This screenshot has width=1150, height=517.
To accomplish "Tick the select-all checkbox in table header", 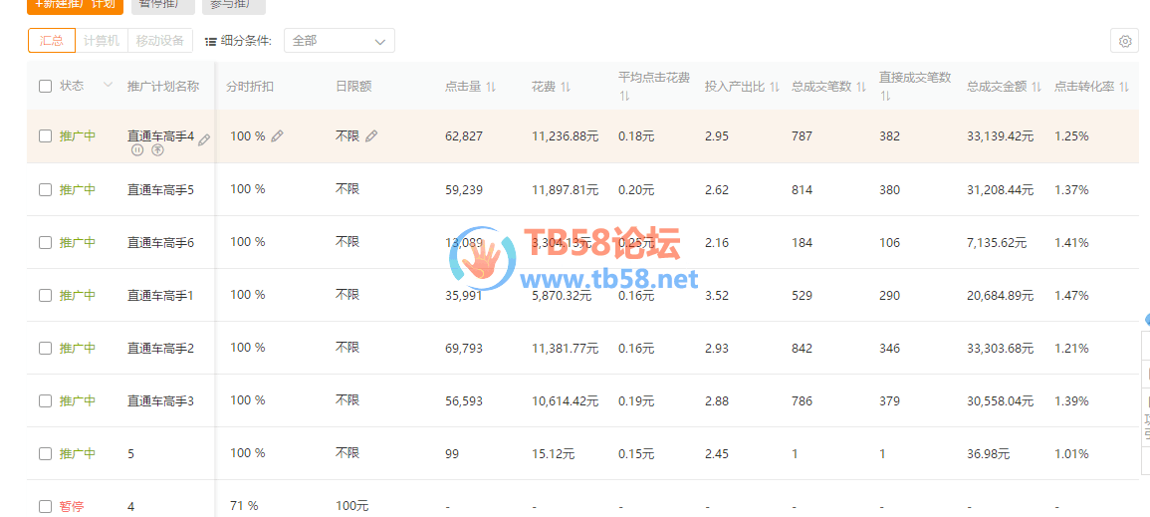I will coord(45,87).
